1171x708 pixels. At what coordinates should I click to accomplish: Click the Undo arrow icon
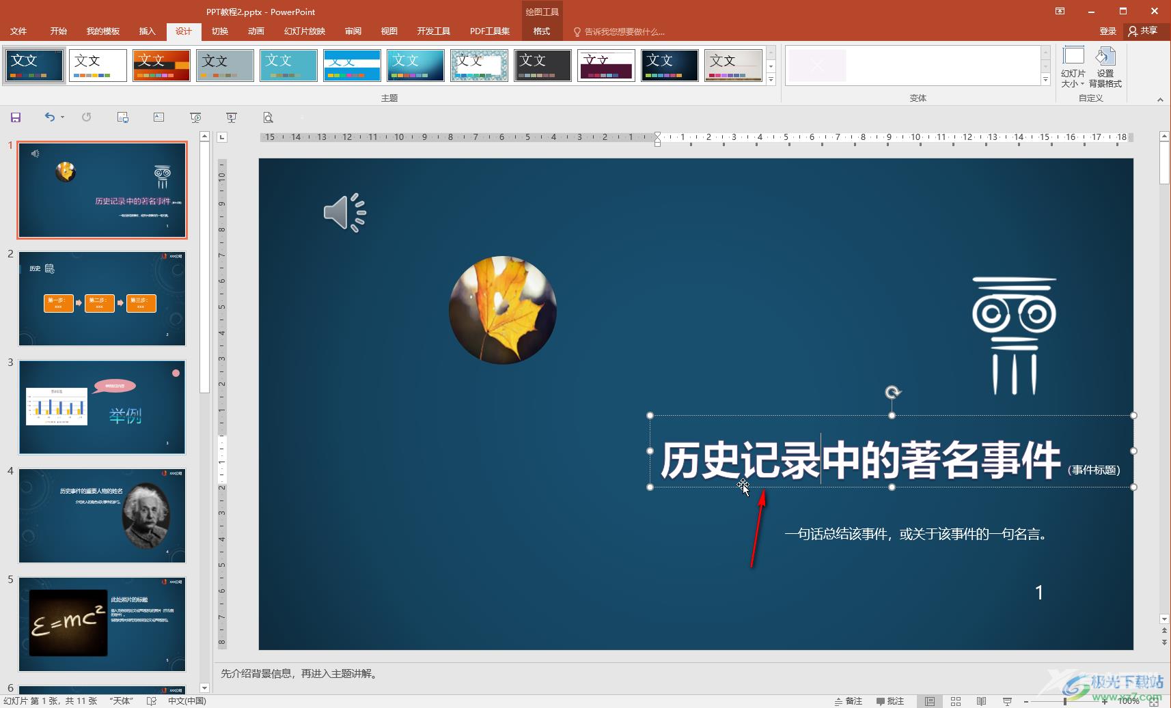[x=49, y=117]
